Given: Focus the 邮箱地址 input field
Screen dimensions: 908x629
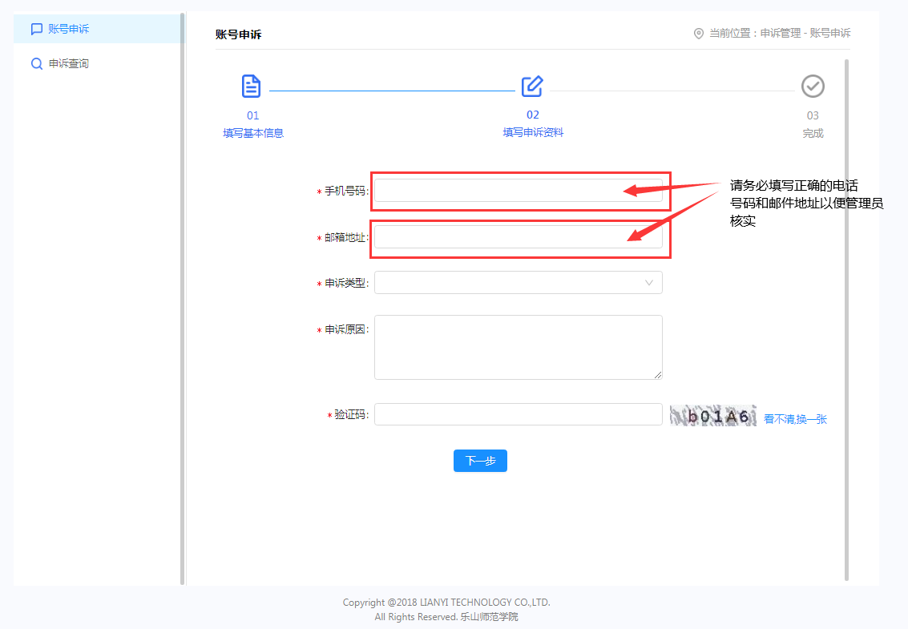Looking at the screenshot, I should pyautogui.click(x=519, y=237).
